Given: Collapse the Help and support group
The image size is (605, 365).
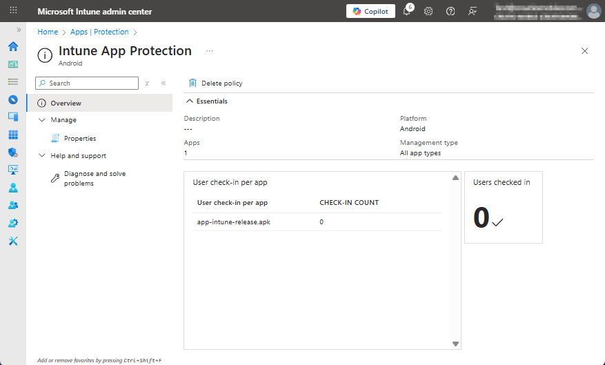Looking at the screenshot, I should pos(42,156).
